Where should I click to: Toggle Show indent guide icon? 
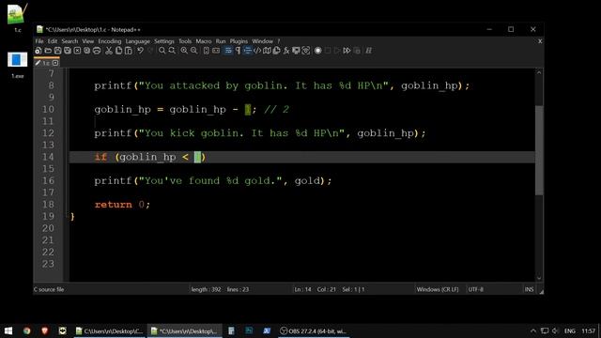tap(248, 51)
